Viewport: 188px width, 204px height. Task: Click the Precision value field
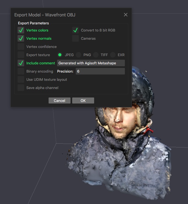tap(100, 71)
